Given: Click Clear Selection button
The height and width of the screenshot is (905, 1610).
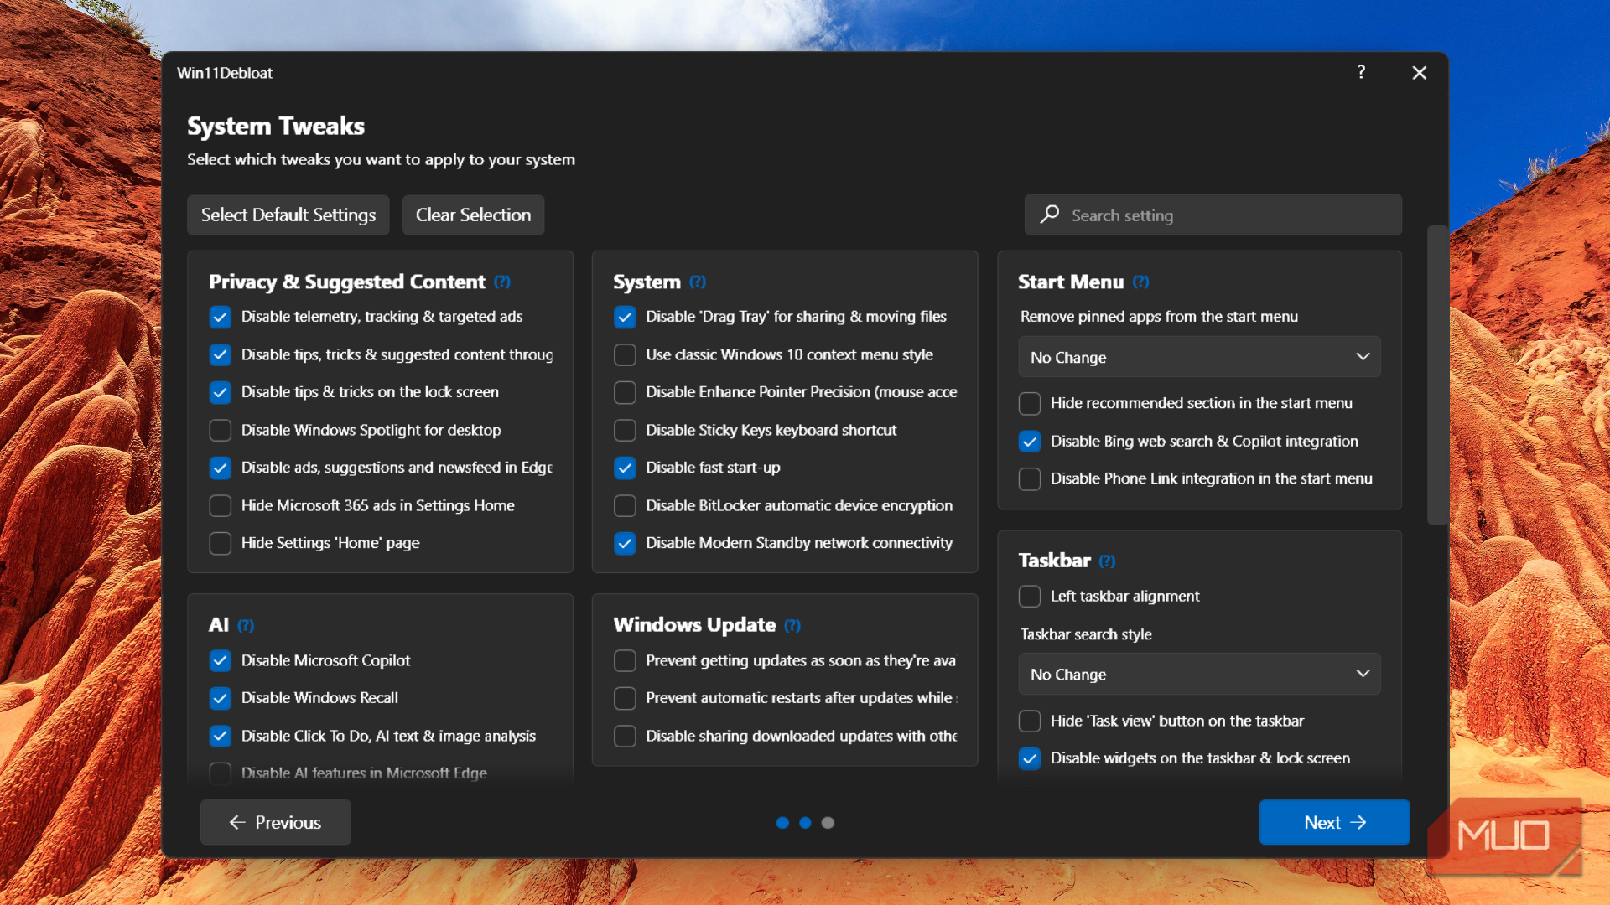Looking at the screenshot, I should [x=474, y=215].
